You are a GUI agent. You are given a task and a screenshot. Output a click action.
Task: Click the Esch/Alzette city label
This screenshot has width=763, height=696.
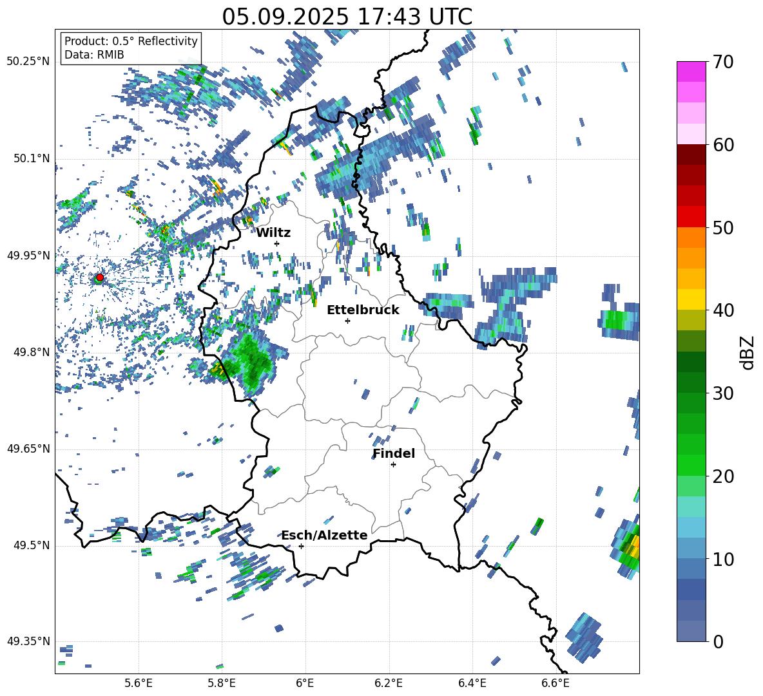(x=324, y=536)
